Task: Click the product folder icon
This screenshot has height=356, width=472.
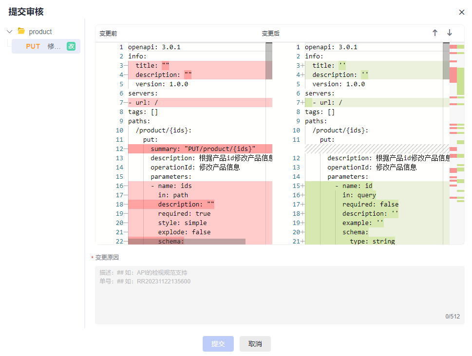Action: point(21,31)
